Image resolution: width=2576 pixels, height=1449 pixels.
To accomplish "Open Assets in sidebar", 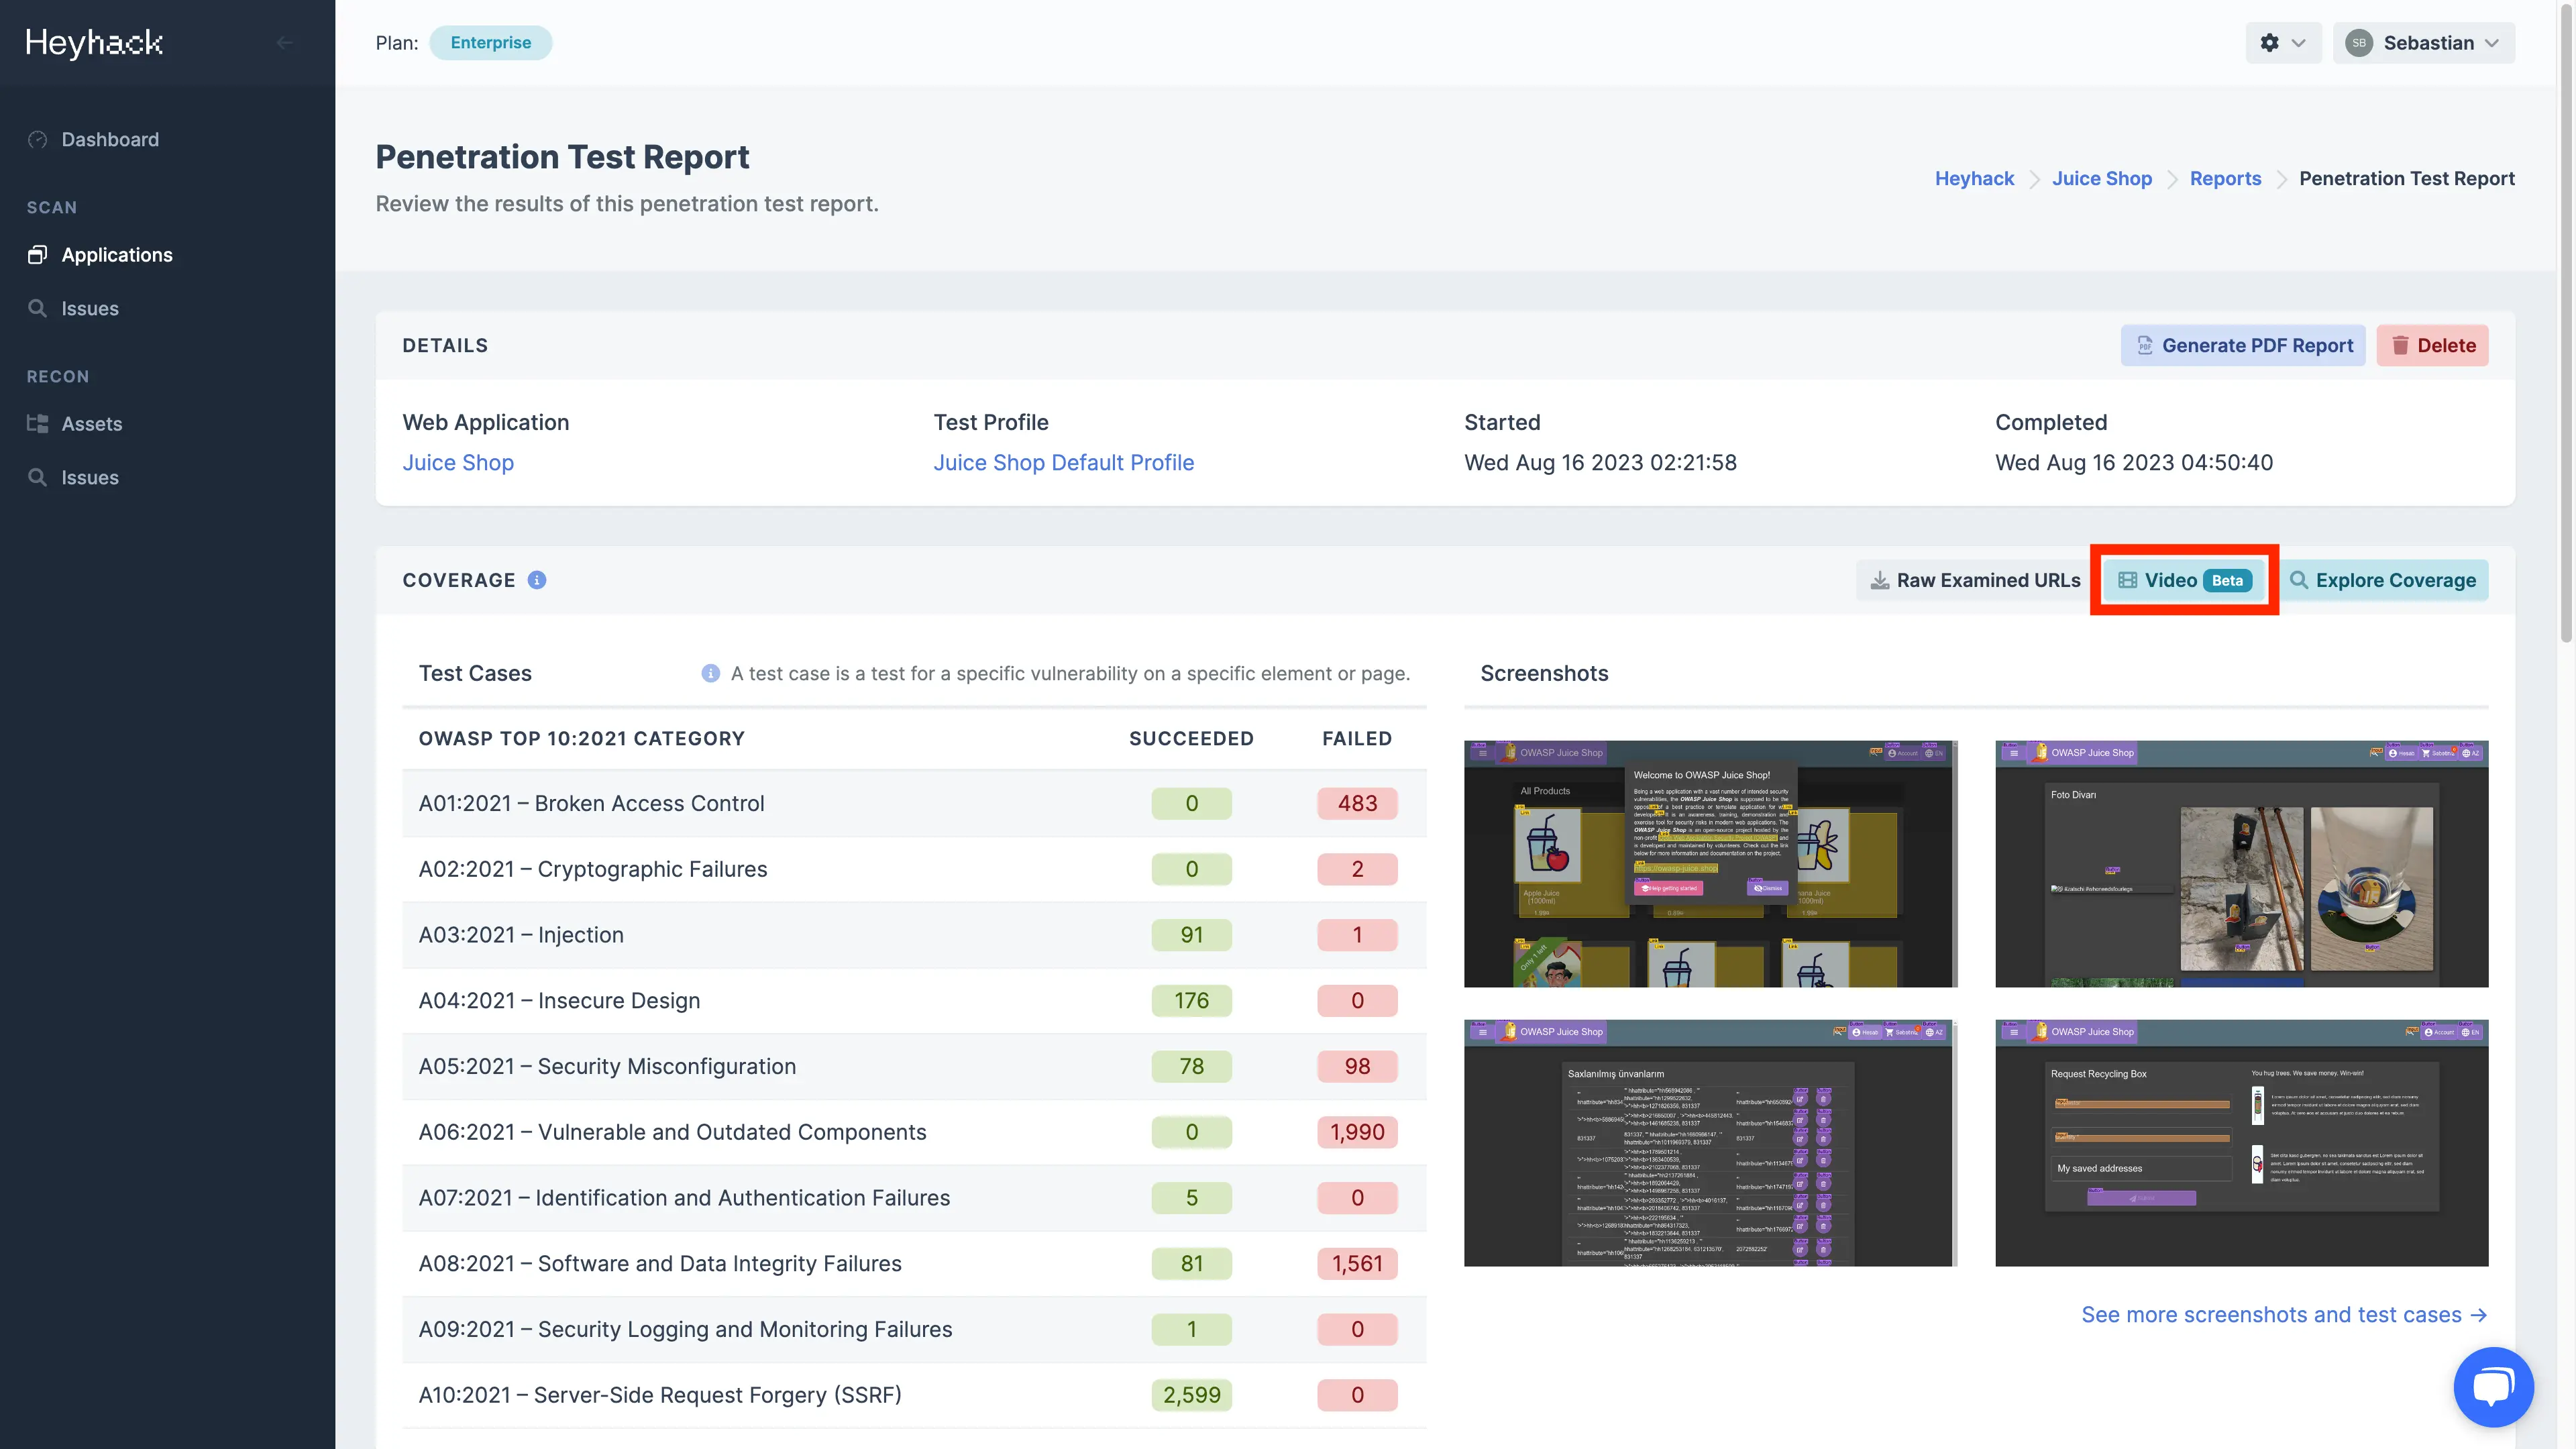I will coord(92,423).
